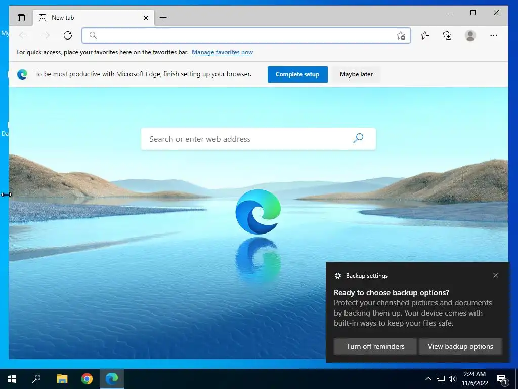518x389 pixels.
Task: Open the Windows Start menu
Action: (12, 379)
